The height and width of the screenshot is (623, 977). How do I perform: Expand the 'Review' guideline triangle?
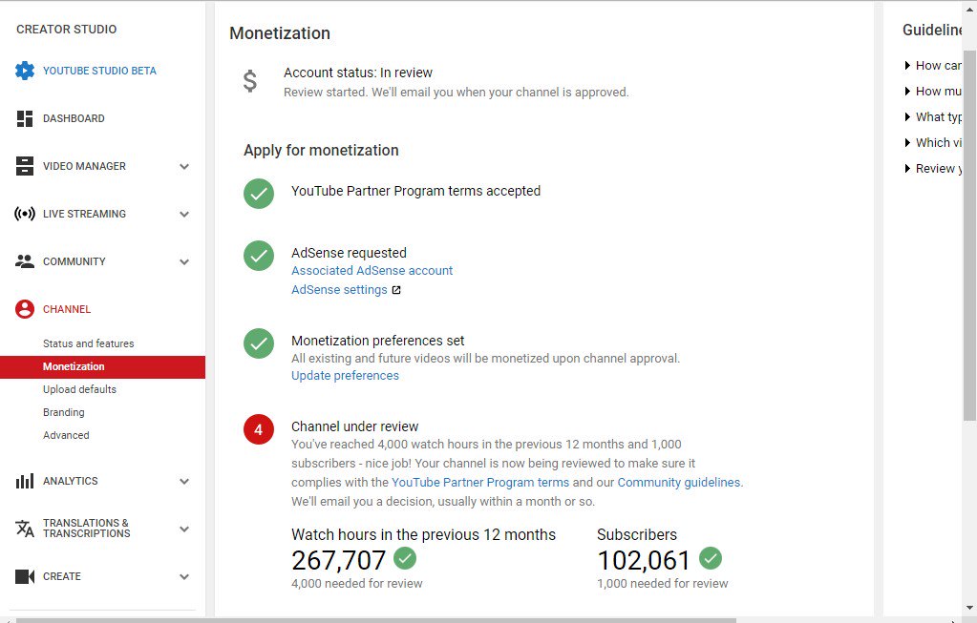click(x=907, y=168)
